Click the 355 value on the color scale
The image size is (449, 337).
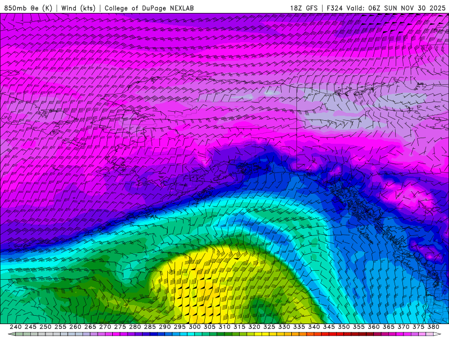(x=359, y=327)
